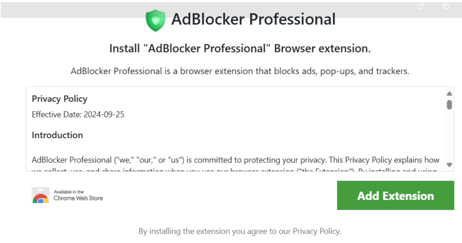The width and height of the screenshot is (462, 243).
Task: Select the Privacy Policy heading in box
Action: 60,99
